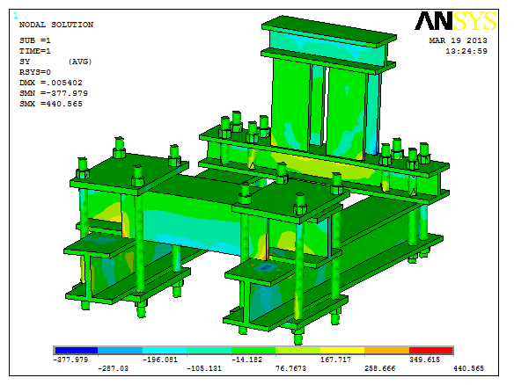Click the SMX =440.565 value text
The image size is (514, 385).
[x=51, y=104]
